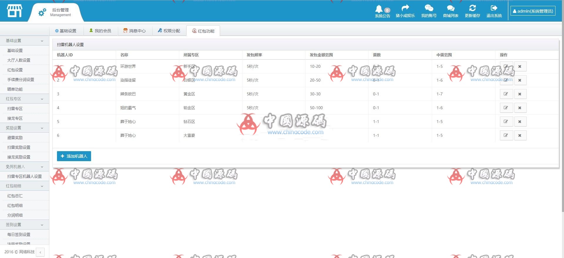Open admin(系统管理员) account button
This screenshot has width=564, height=258.
point(533,11)
